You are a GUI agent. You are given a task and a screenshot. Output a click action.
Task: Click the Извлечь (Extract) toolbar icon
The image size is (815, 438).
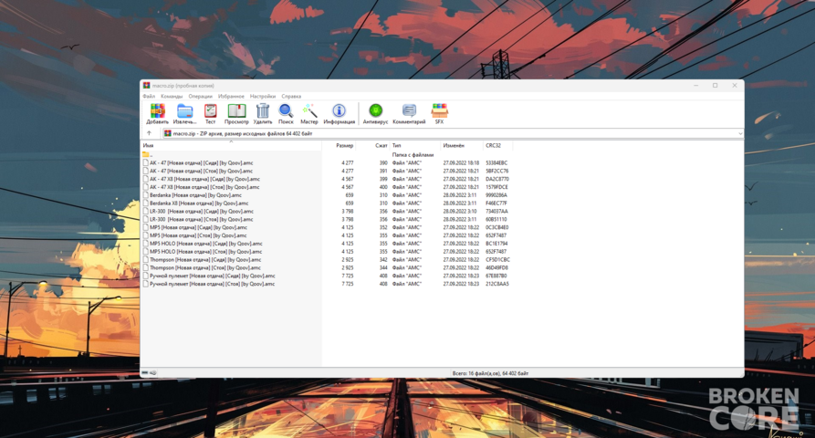tap(184, 110)
